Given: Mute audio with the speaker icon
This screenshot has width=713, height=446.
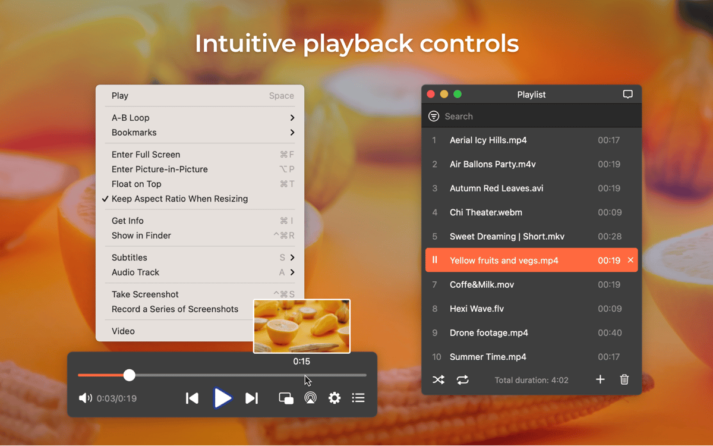Looking at the screenshot, I should pos(85,398).
